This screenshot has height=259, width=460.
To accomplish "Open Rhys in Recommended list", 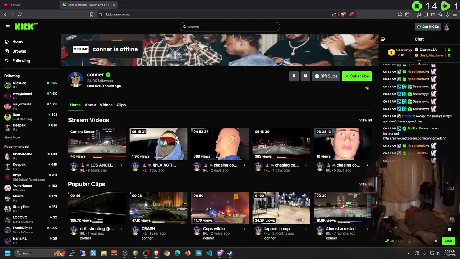I will pos(31,177).
